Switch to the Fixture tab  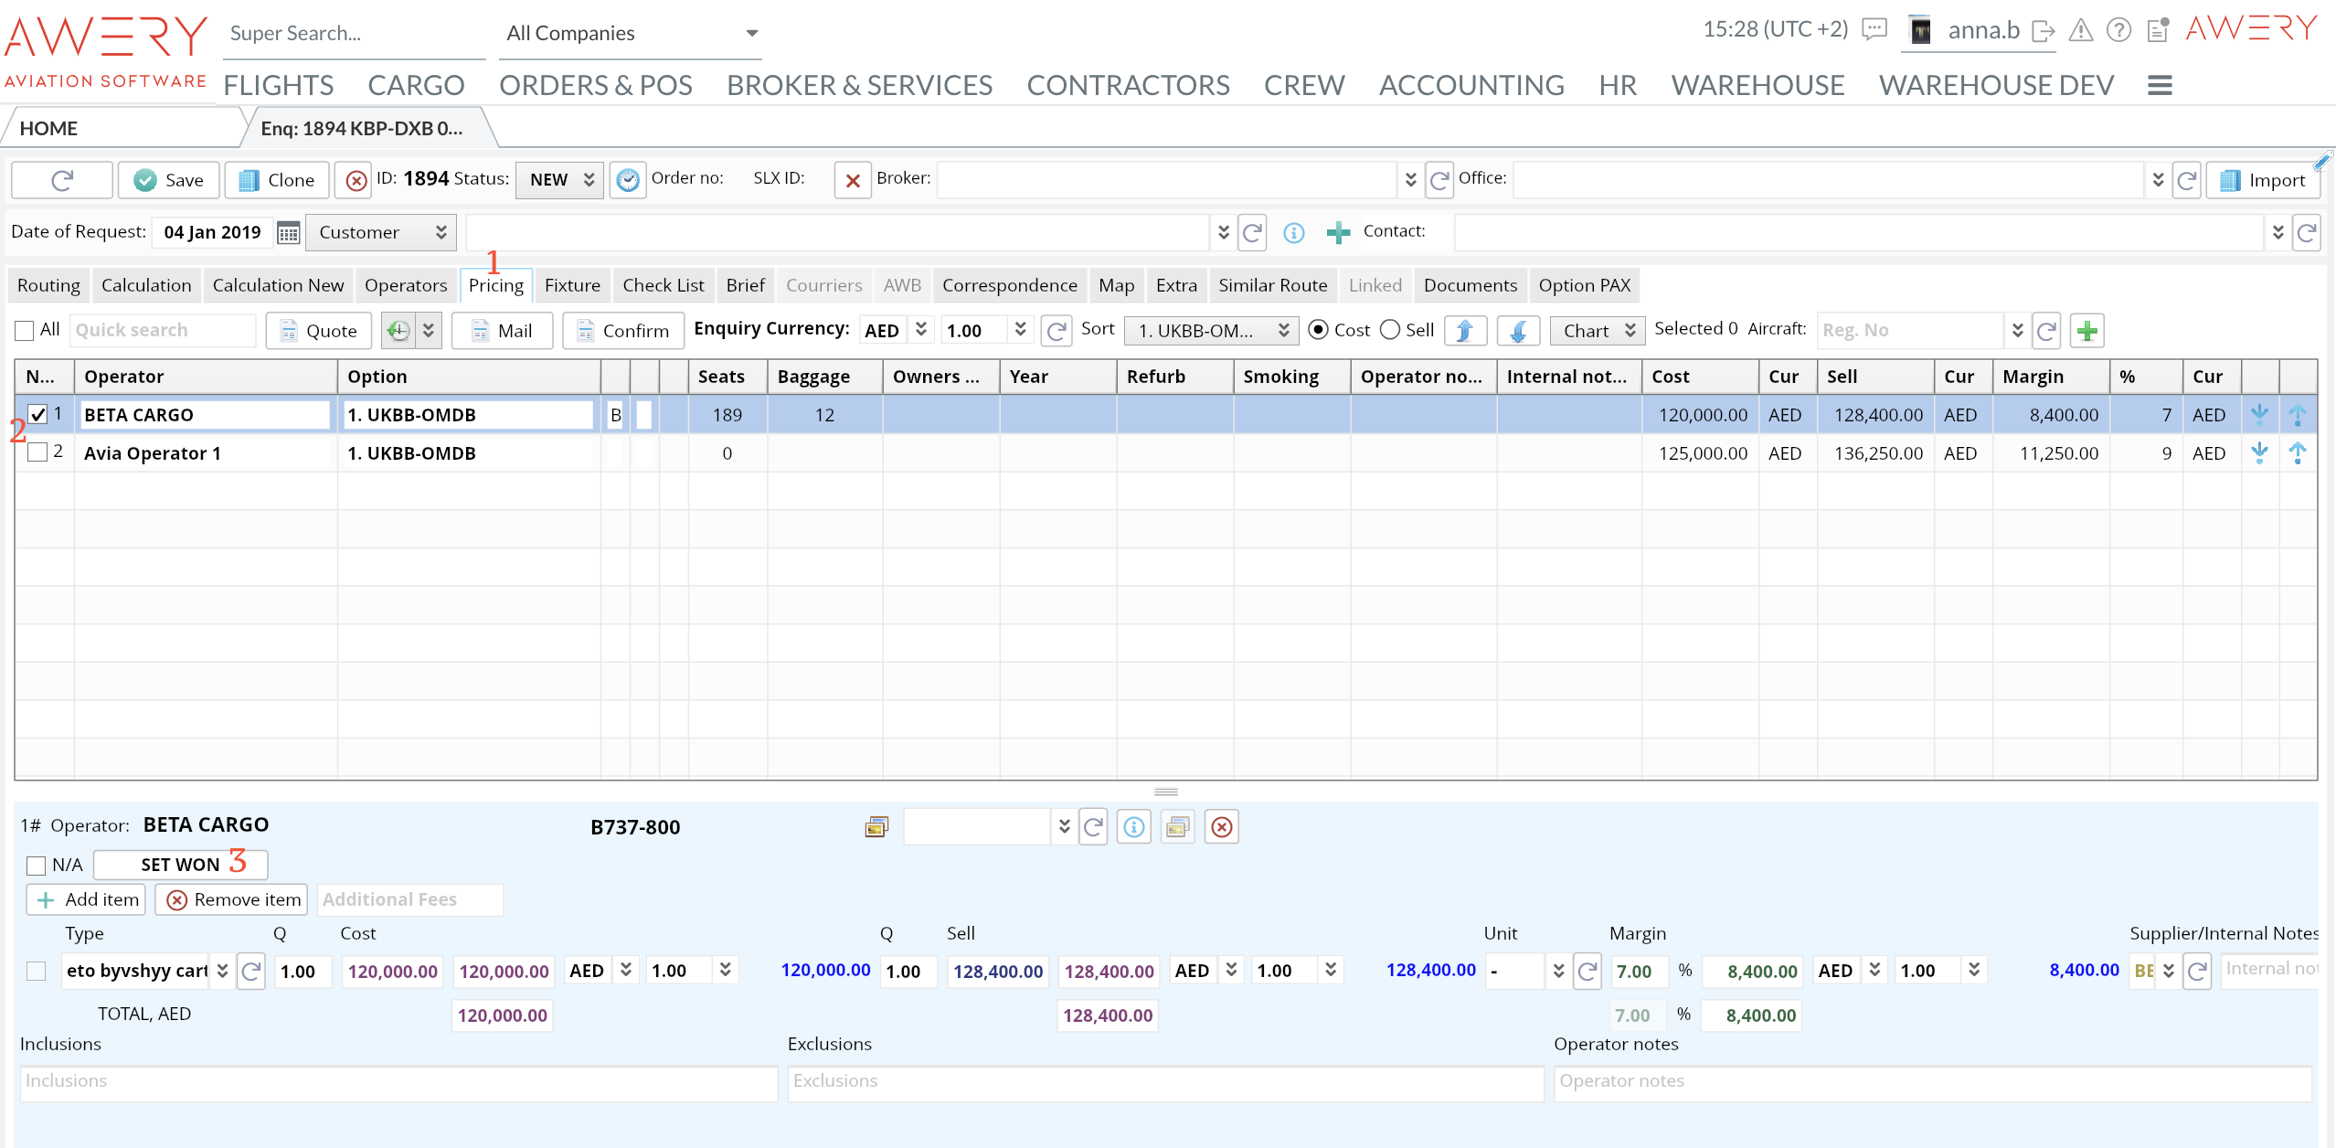[x=572, y=286]
